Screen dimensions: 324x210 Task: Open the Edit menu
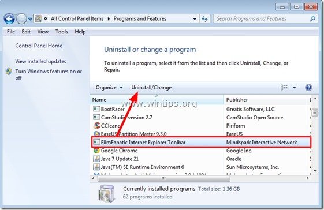tap(26, 32)
